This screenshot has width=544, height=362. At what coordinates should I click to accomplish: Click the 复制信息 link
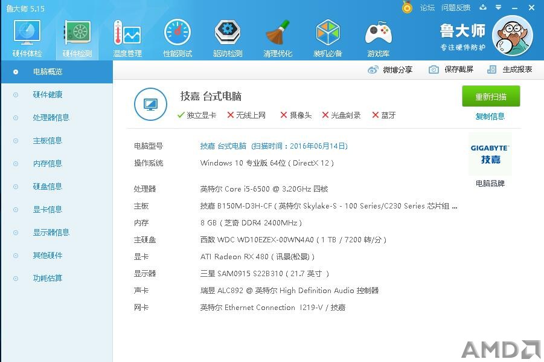490,117
